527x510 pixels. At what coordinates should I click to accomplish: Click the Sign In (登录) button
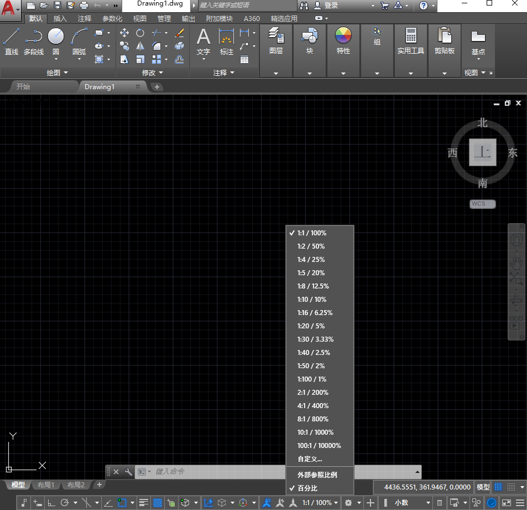click(x=326, y=6)
